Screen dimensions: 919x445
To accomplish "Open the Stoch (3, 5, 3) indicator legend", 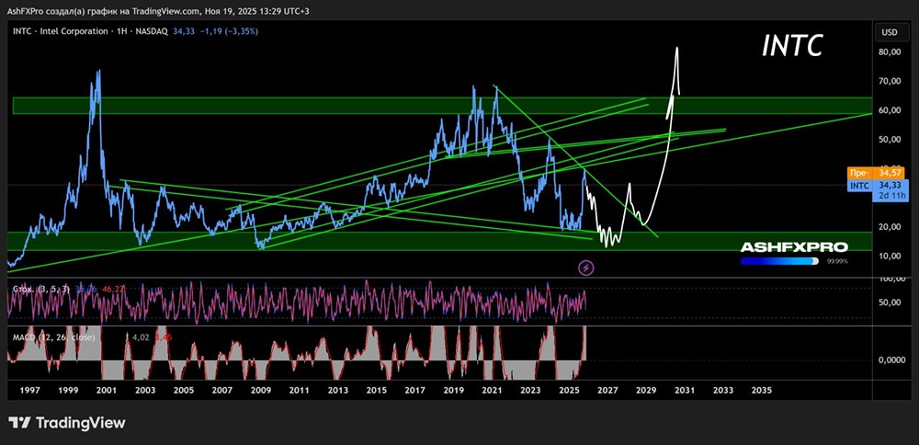I will [42, 289].
